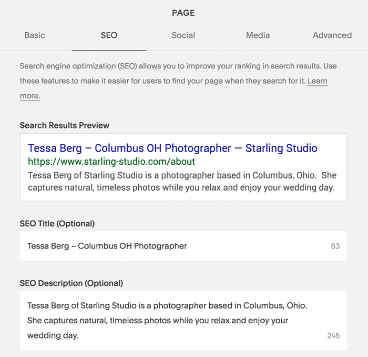Click the green starling-studio.com/about URL
Viewport: 368px width, 357px height.
pyautogui.click(x=111, y=162)
